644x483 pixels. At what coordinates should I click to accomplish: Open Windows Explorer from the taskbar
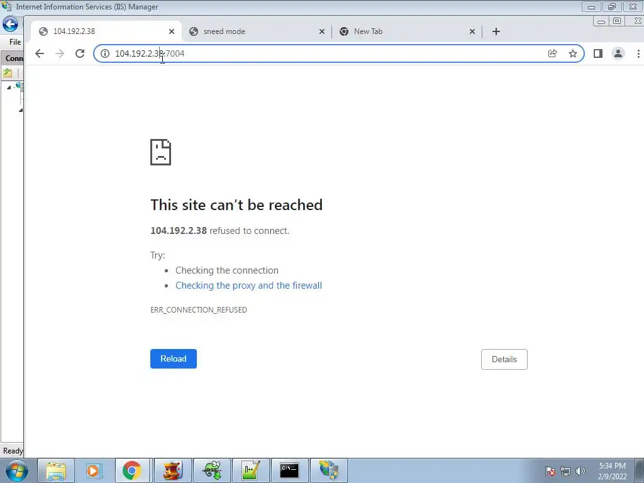56,470
